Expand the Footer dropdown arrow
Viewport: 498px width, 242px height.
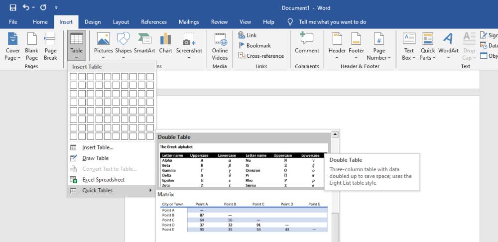pyautogui.click(x=357, y=58)
